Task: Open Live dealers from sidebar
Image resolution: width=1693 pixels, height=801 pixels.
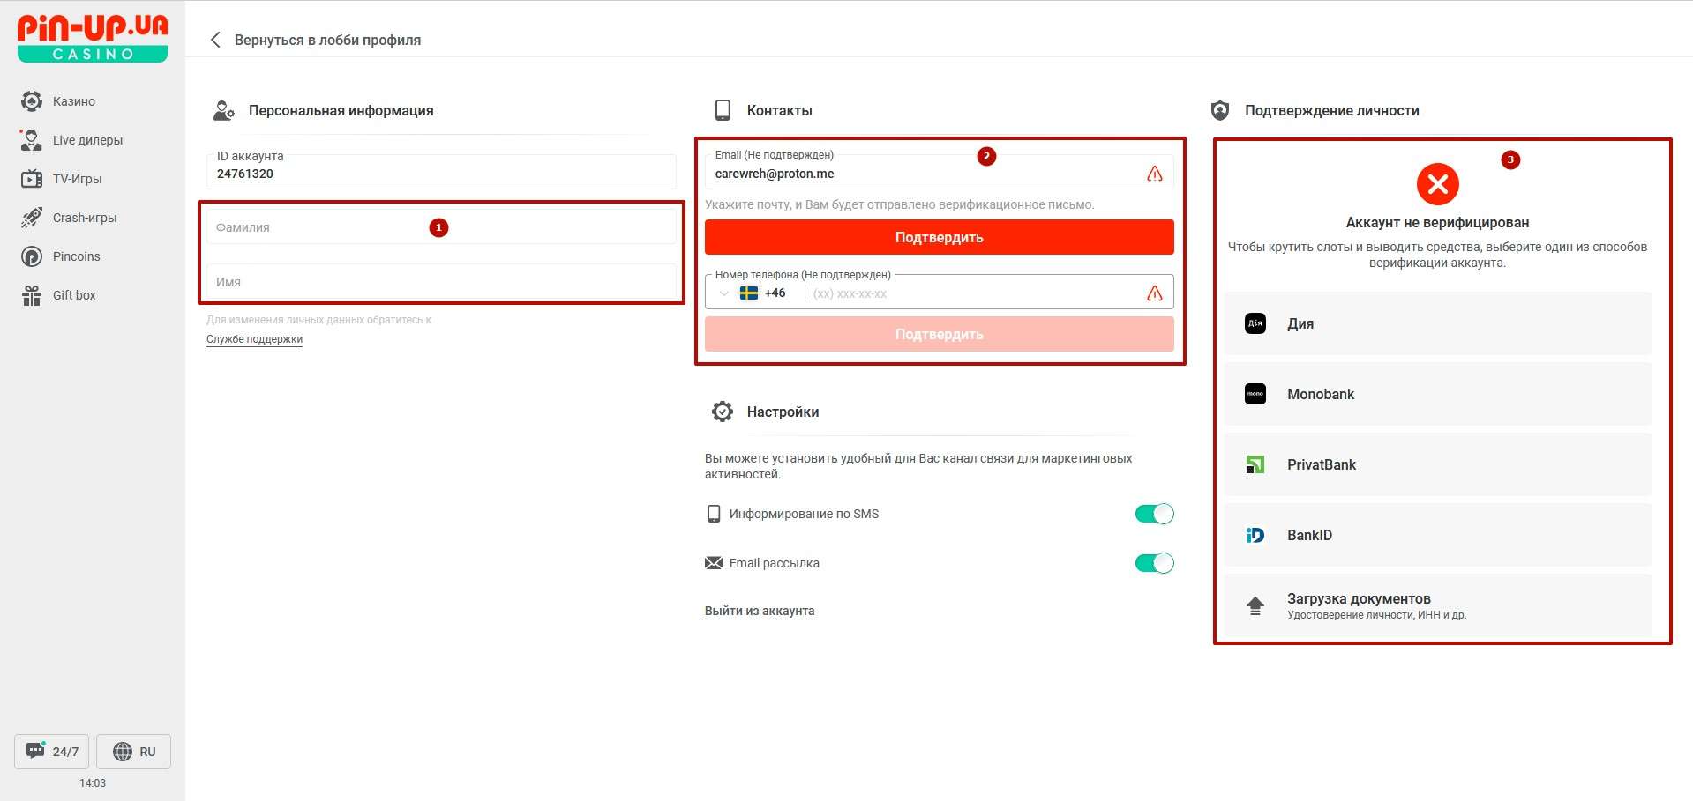Action: [x=86, y=140]
